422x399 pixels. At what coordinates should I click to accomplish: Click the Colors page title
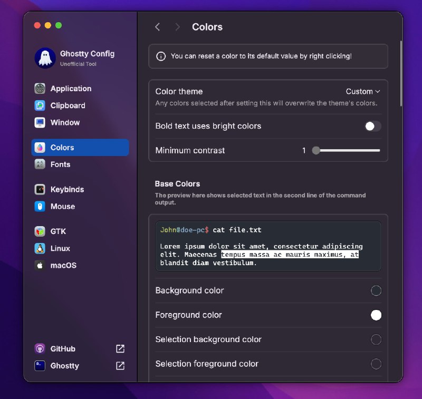(x=207, y=27)
